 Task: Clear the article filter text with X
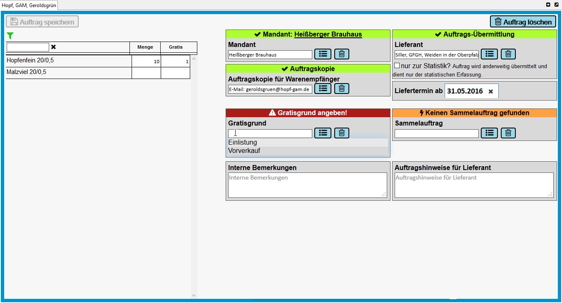tap(53, 47)
